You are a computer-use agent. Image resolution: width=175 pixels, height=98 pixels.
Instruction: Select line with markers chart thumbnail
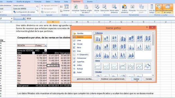click(122, 66)
